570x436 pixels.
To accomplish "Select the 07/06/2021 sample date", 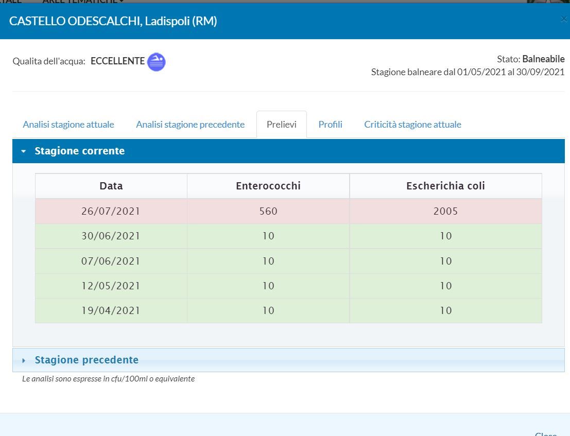I will click(x=111, y=261).
